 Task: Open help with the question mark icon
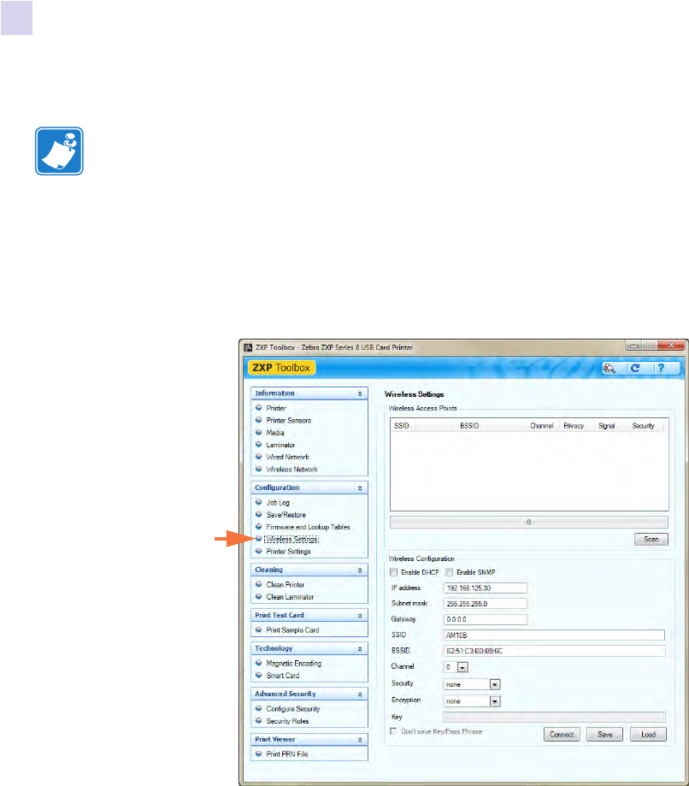(x=661, y=369)
